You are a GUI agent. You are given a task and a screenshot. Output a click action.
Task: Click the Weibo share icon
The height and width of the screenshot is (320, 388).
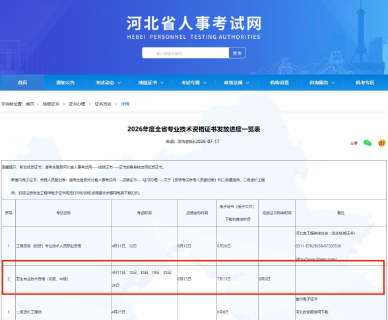pos(382,143)
